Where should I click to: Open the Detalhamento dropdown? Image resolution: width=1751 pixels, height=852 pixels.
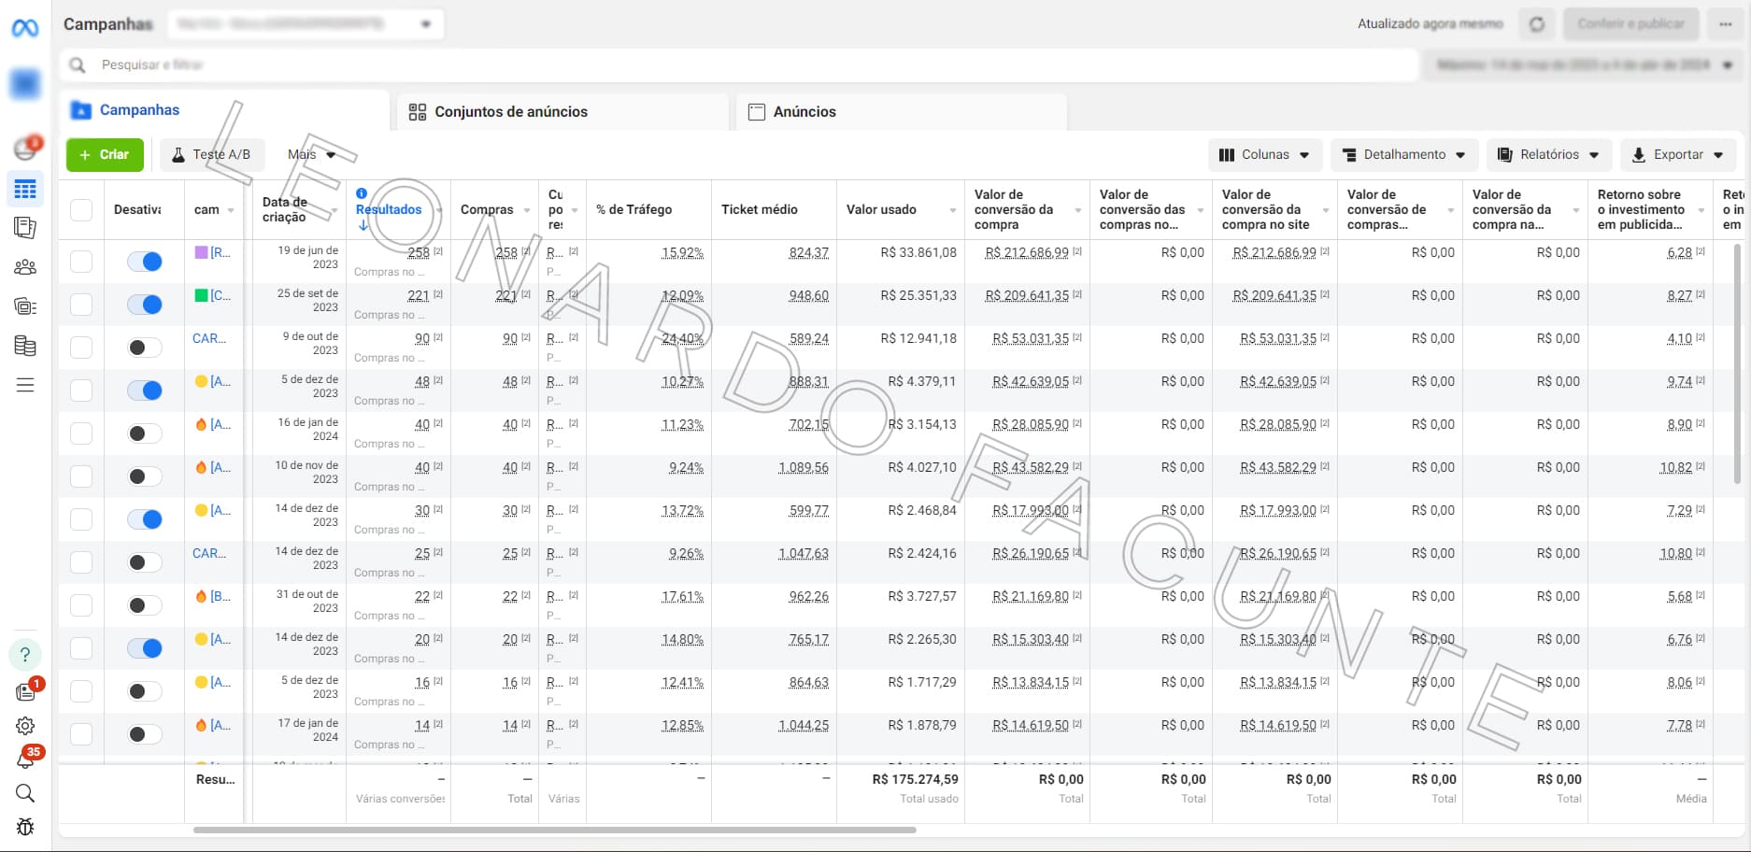pos(1403,155)
